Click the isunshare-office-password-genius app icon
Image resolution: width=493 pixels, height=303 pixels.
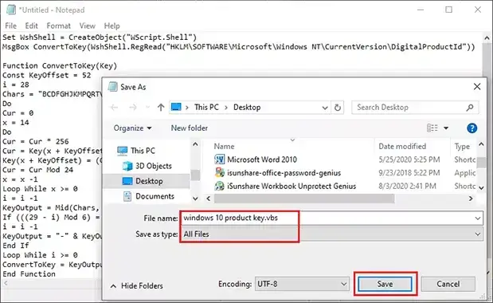tap(219, 172)
